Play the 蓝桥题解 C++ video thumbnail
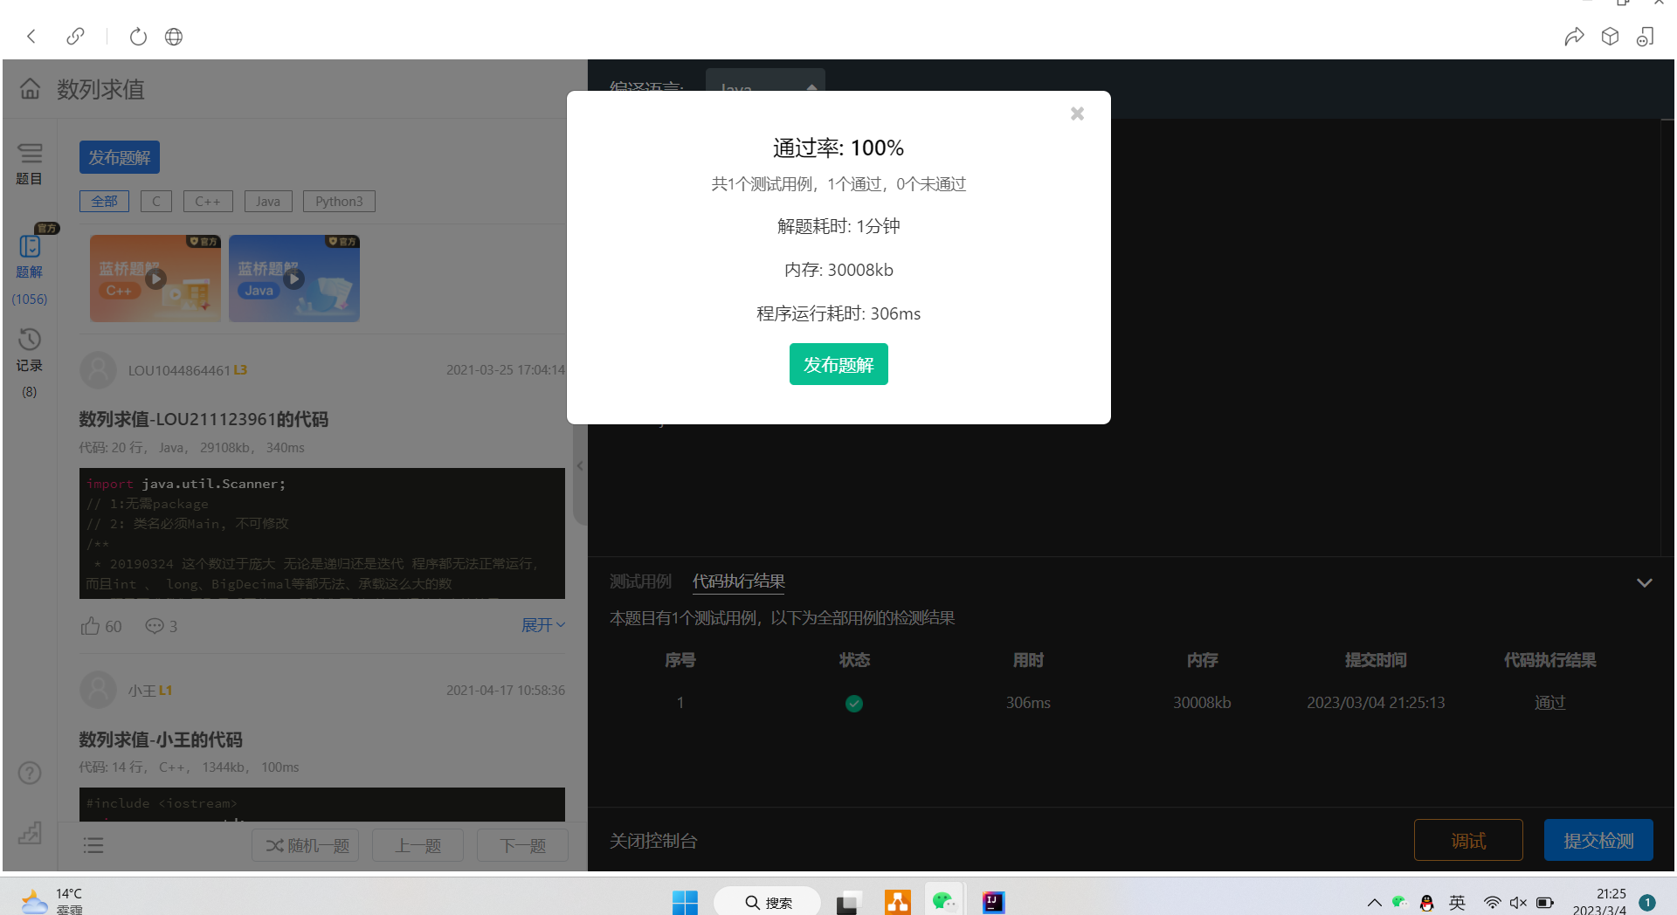This screenshot has height=915, width=1677. (155, 279)
